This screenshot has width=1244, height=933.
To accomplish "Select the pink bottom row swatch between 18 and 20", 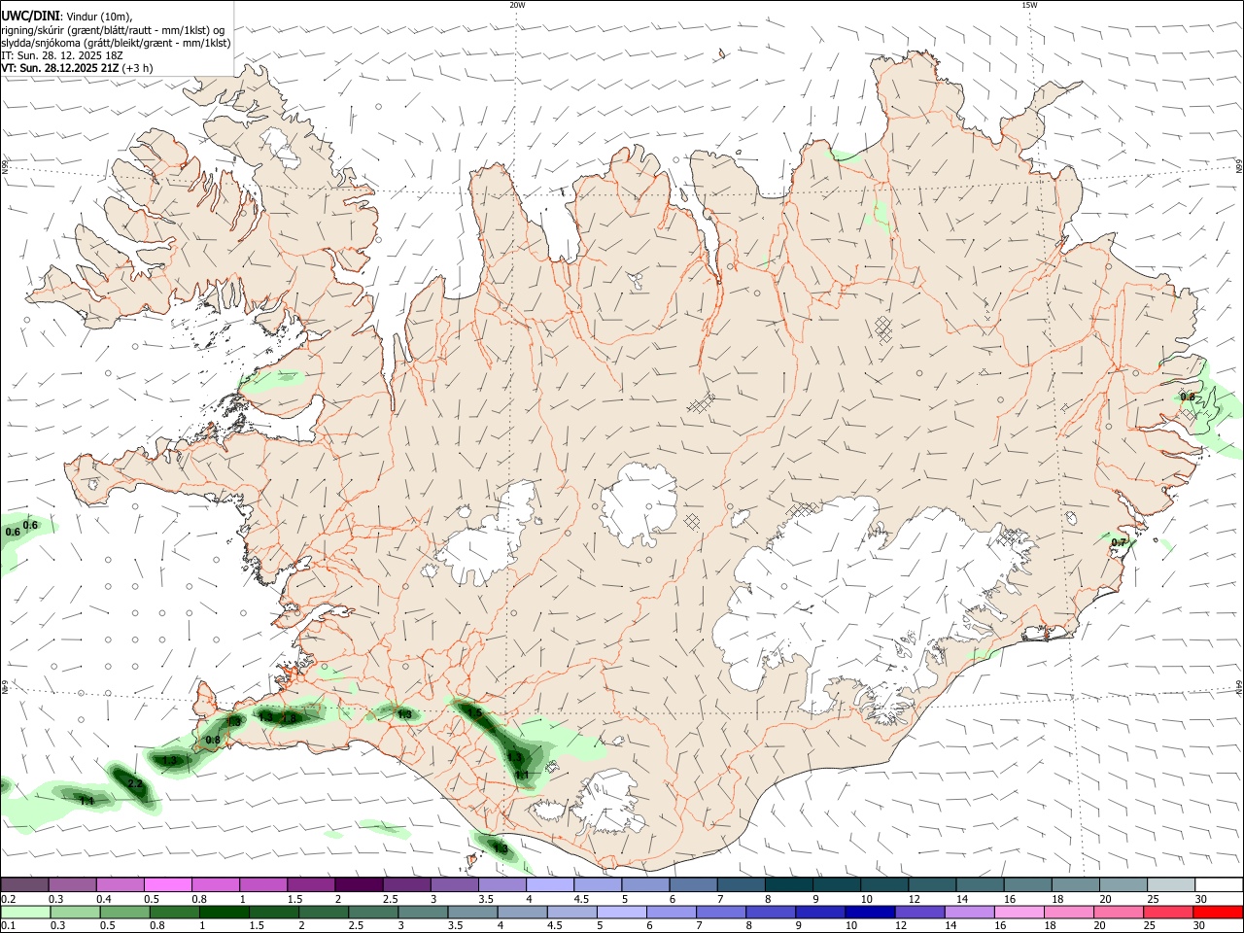I will pyautogui.click(x=1068, y=912).
